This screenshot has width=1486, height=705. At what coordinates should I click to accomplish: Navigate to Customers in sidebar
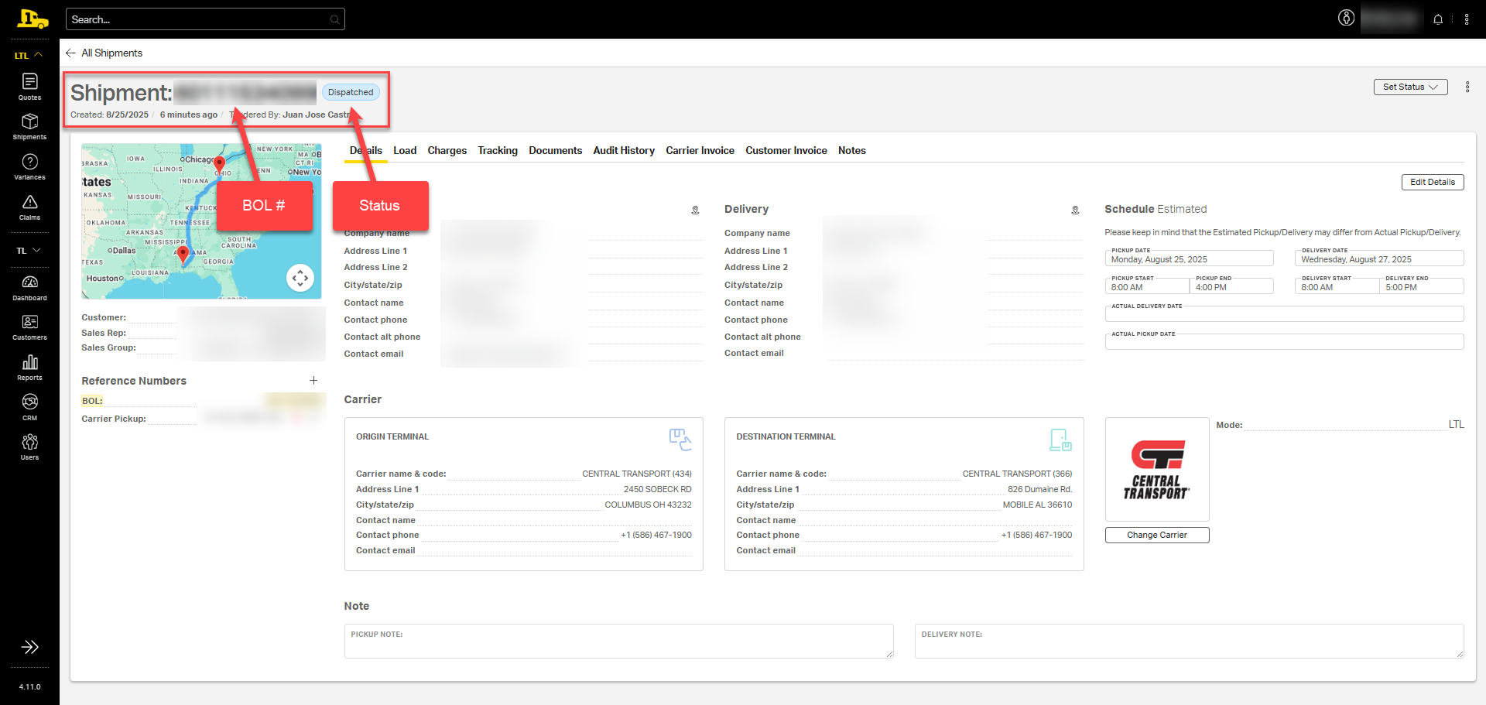point(29,327)
